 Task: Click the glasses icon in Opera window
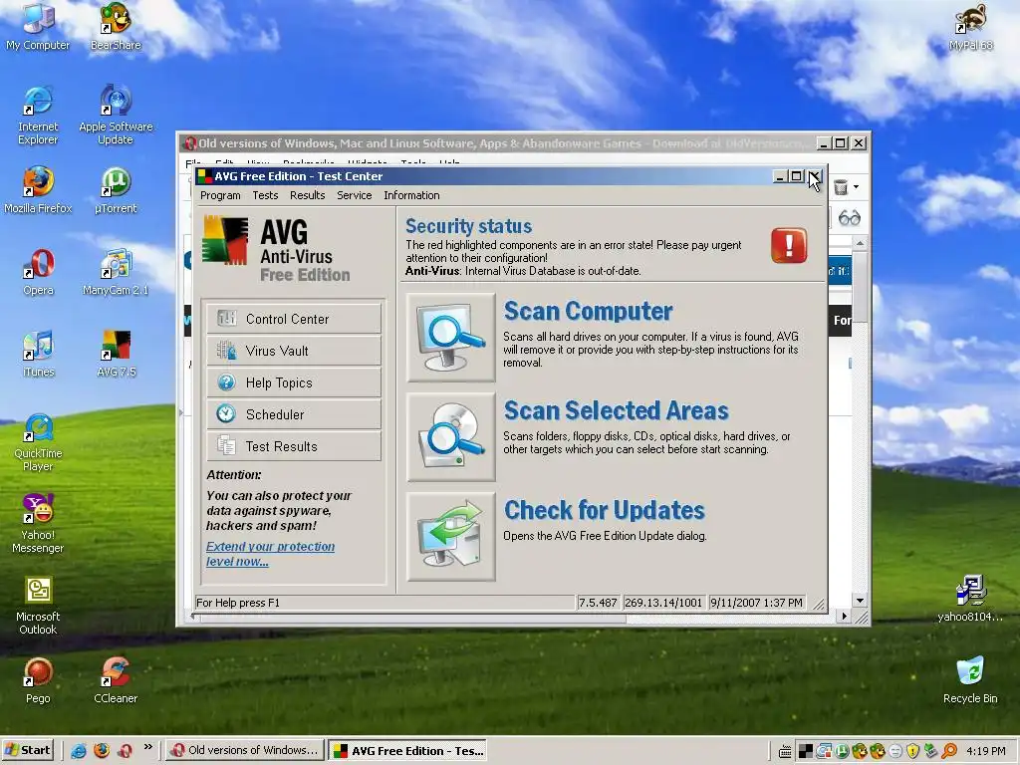pyautogui.click(x=849, y=218)
